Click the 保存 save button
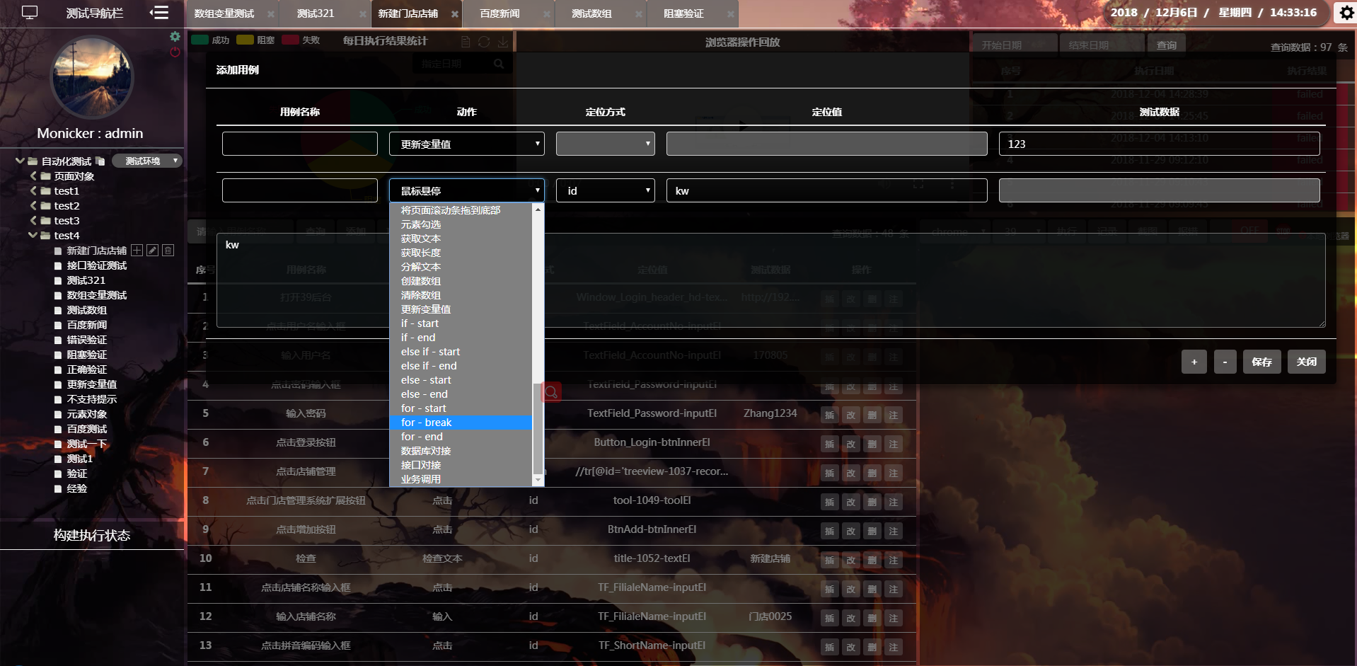Viewport: 1357px width, 666px height. tap(1262, 362)
